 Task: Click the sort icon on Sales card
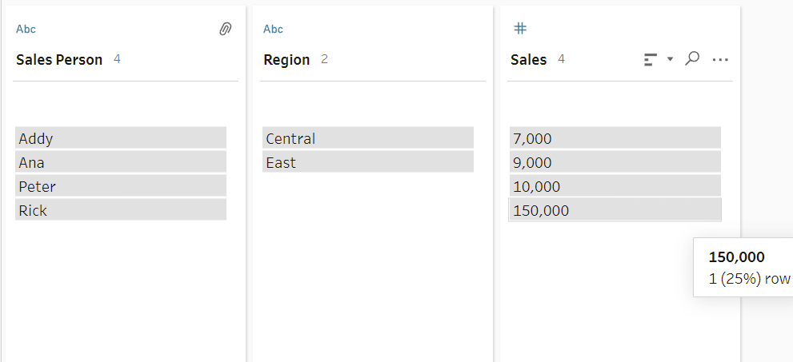point(651,59)
